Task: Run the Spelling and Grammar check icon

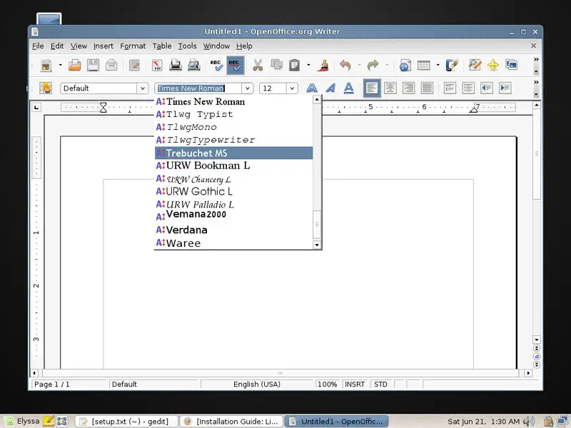Action: click(x=217, y=66)
